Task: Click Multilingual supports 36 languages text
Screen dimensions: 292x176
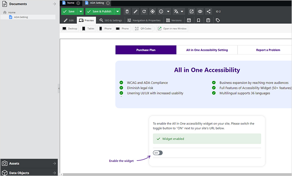Action: coord(245,93)
